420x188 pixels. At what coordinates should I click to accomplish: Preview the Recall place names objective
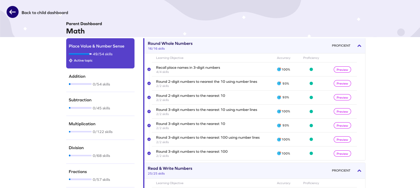(342, 69)
